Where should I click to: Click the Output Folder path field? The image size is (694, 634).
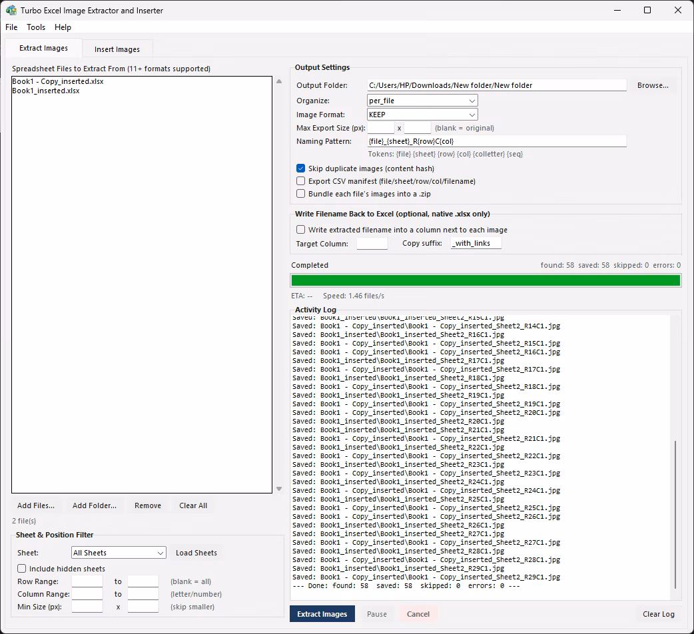pos(497,85)
